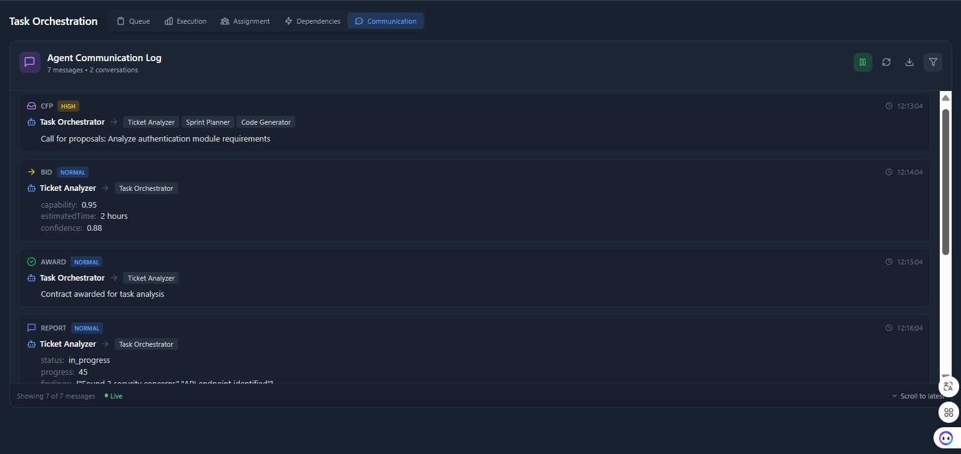Switch to the Queue tab
Screen dimensions: 961x454
[x=134, y=21]
